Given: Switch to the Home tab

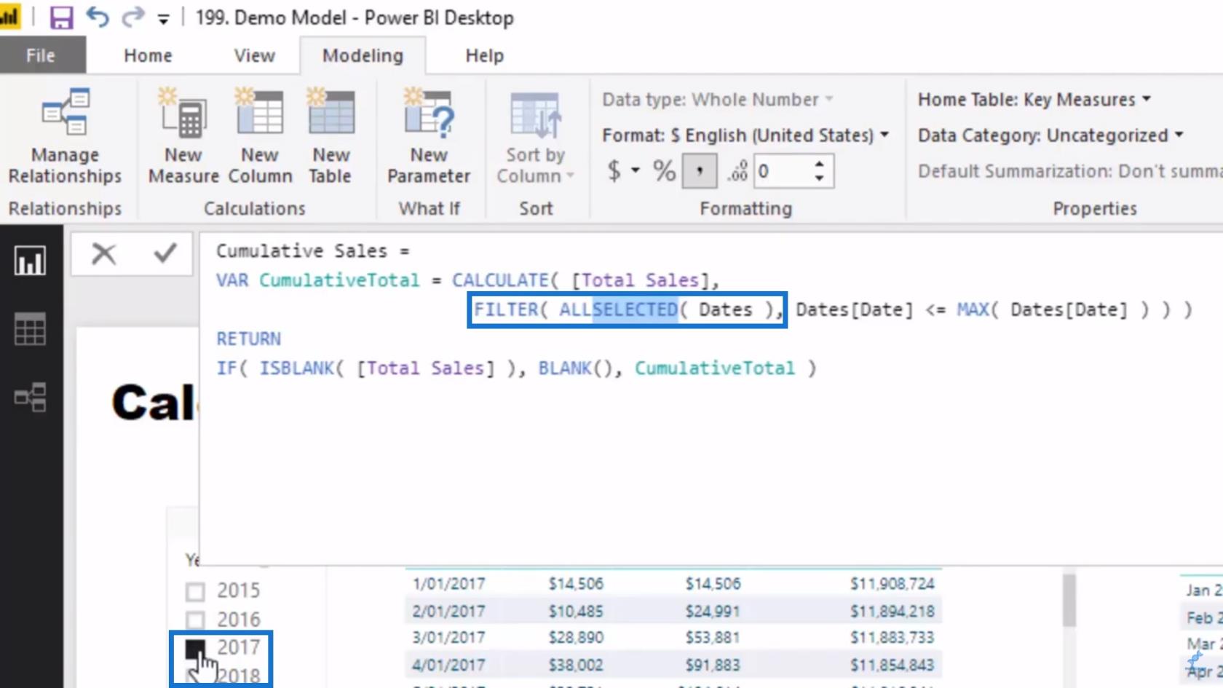Looking at the screenshot, I should pyautogui.click(x=148, y=55).
